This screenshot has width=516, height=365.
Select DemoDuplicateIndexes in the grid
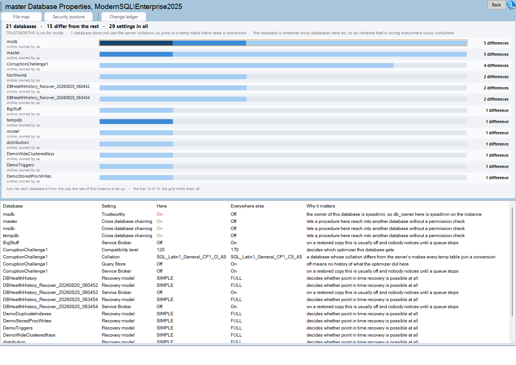tap(27, 314)
